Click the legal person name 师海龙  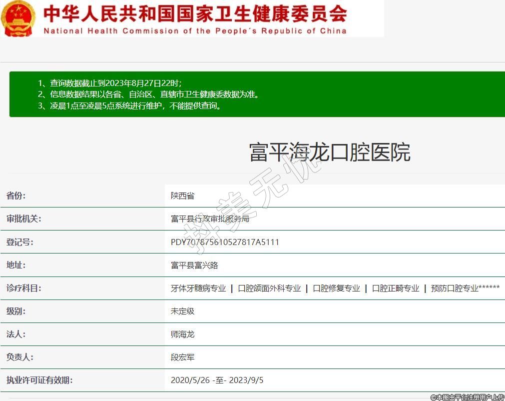(182, 334)
